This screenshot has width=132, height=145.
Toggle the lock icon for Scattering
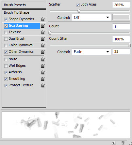(x=43, y=26)
